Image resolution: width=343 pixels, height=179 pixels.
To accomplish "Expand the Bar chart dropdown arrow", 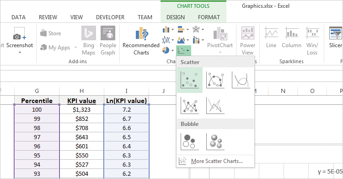I will [x=188, y=29].
